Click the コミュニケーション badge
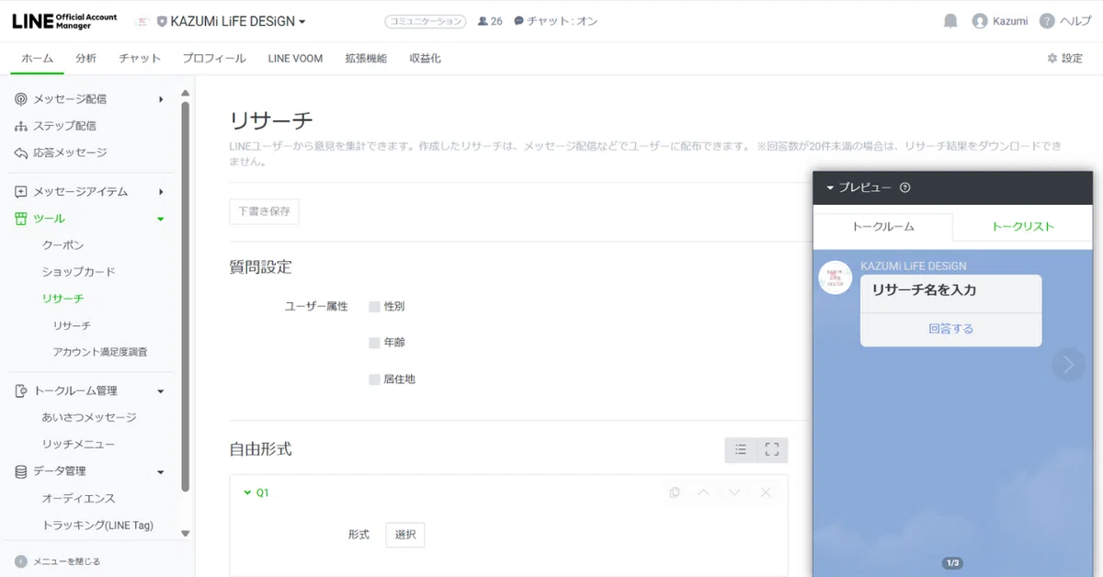Screen dimensions: 1103x577 tap(425, 21)
